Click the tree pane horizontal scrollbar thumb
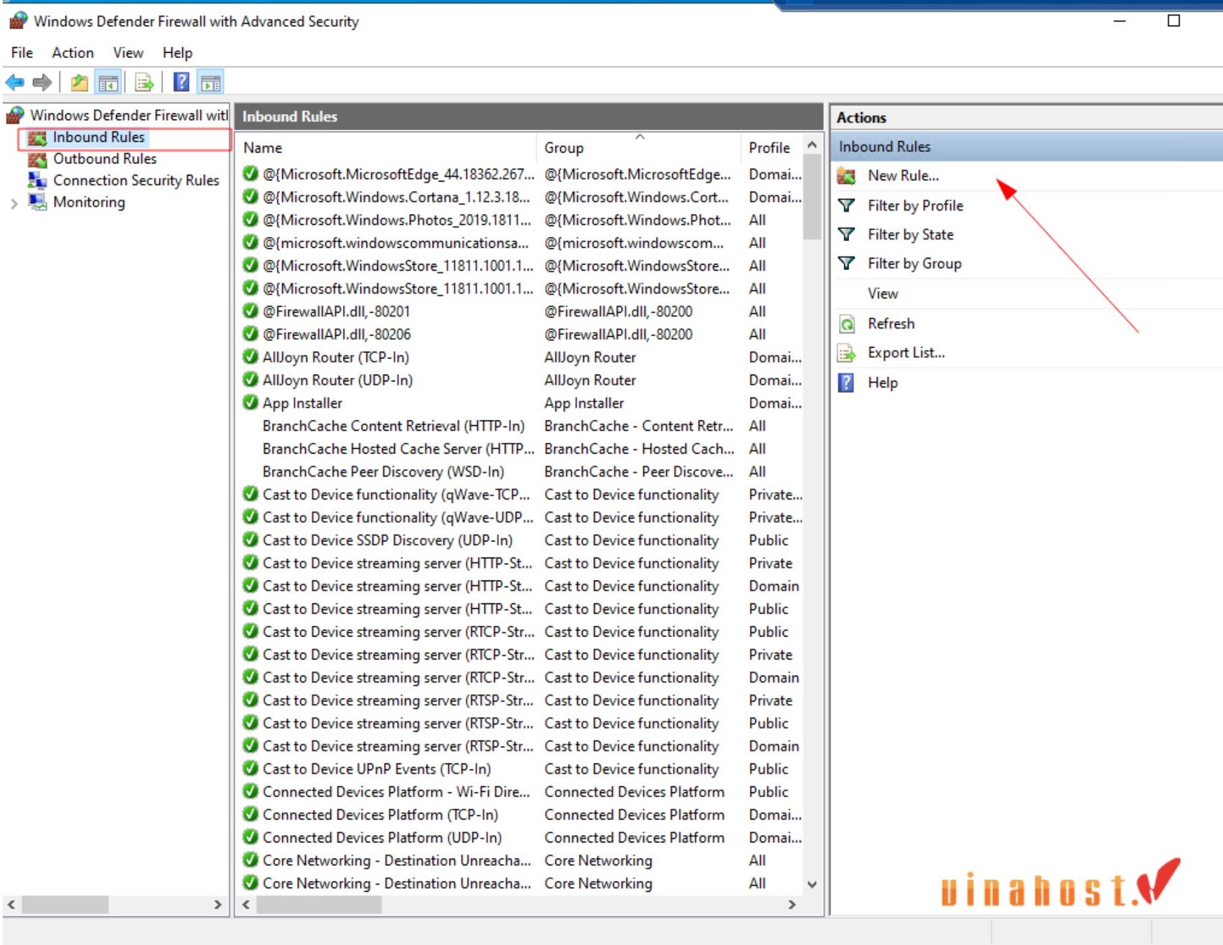Viewport: 1223px width, 945px height. (65, 905)
